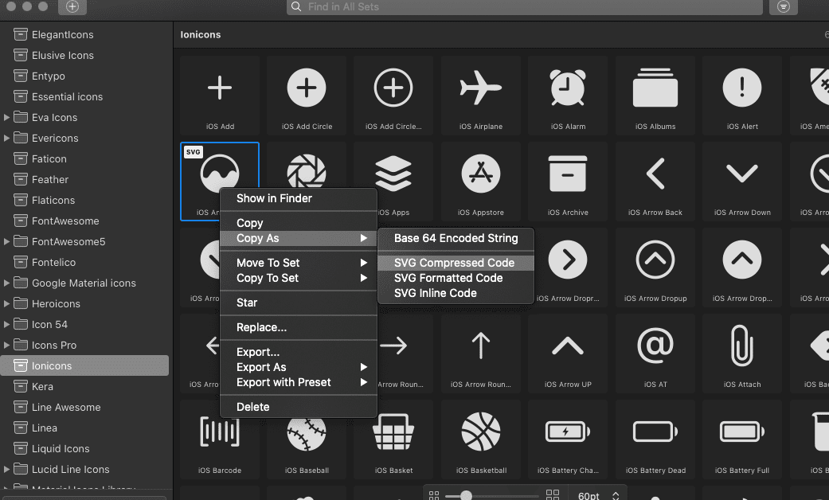The image size is (829, 500).
Task: Click the large grid size icon
Action: tap(553, 495)
